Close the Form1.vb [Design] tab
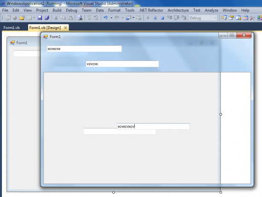Screen dimensions: 262x197 (66, 28)
